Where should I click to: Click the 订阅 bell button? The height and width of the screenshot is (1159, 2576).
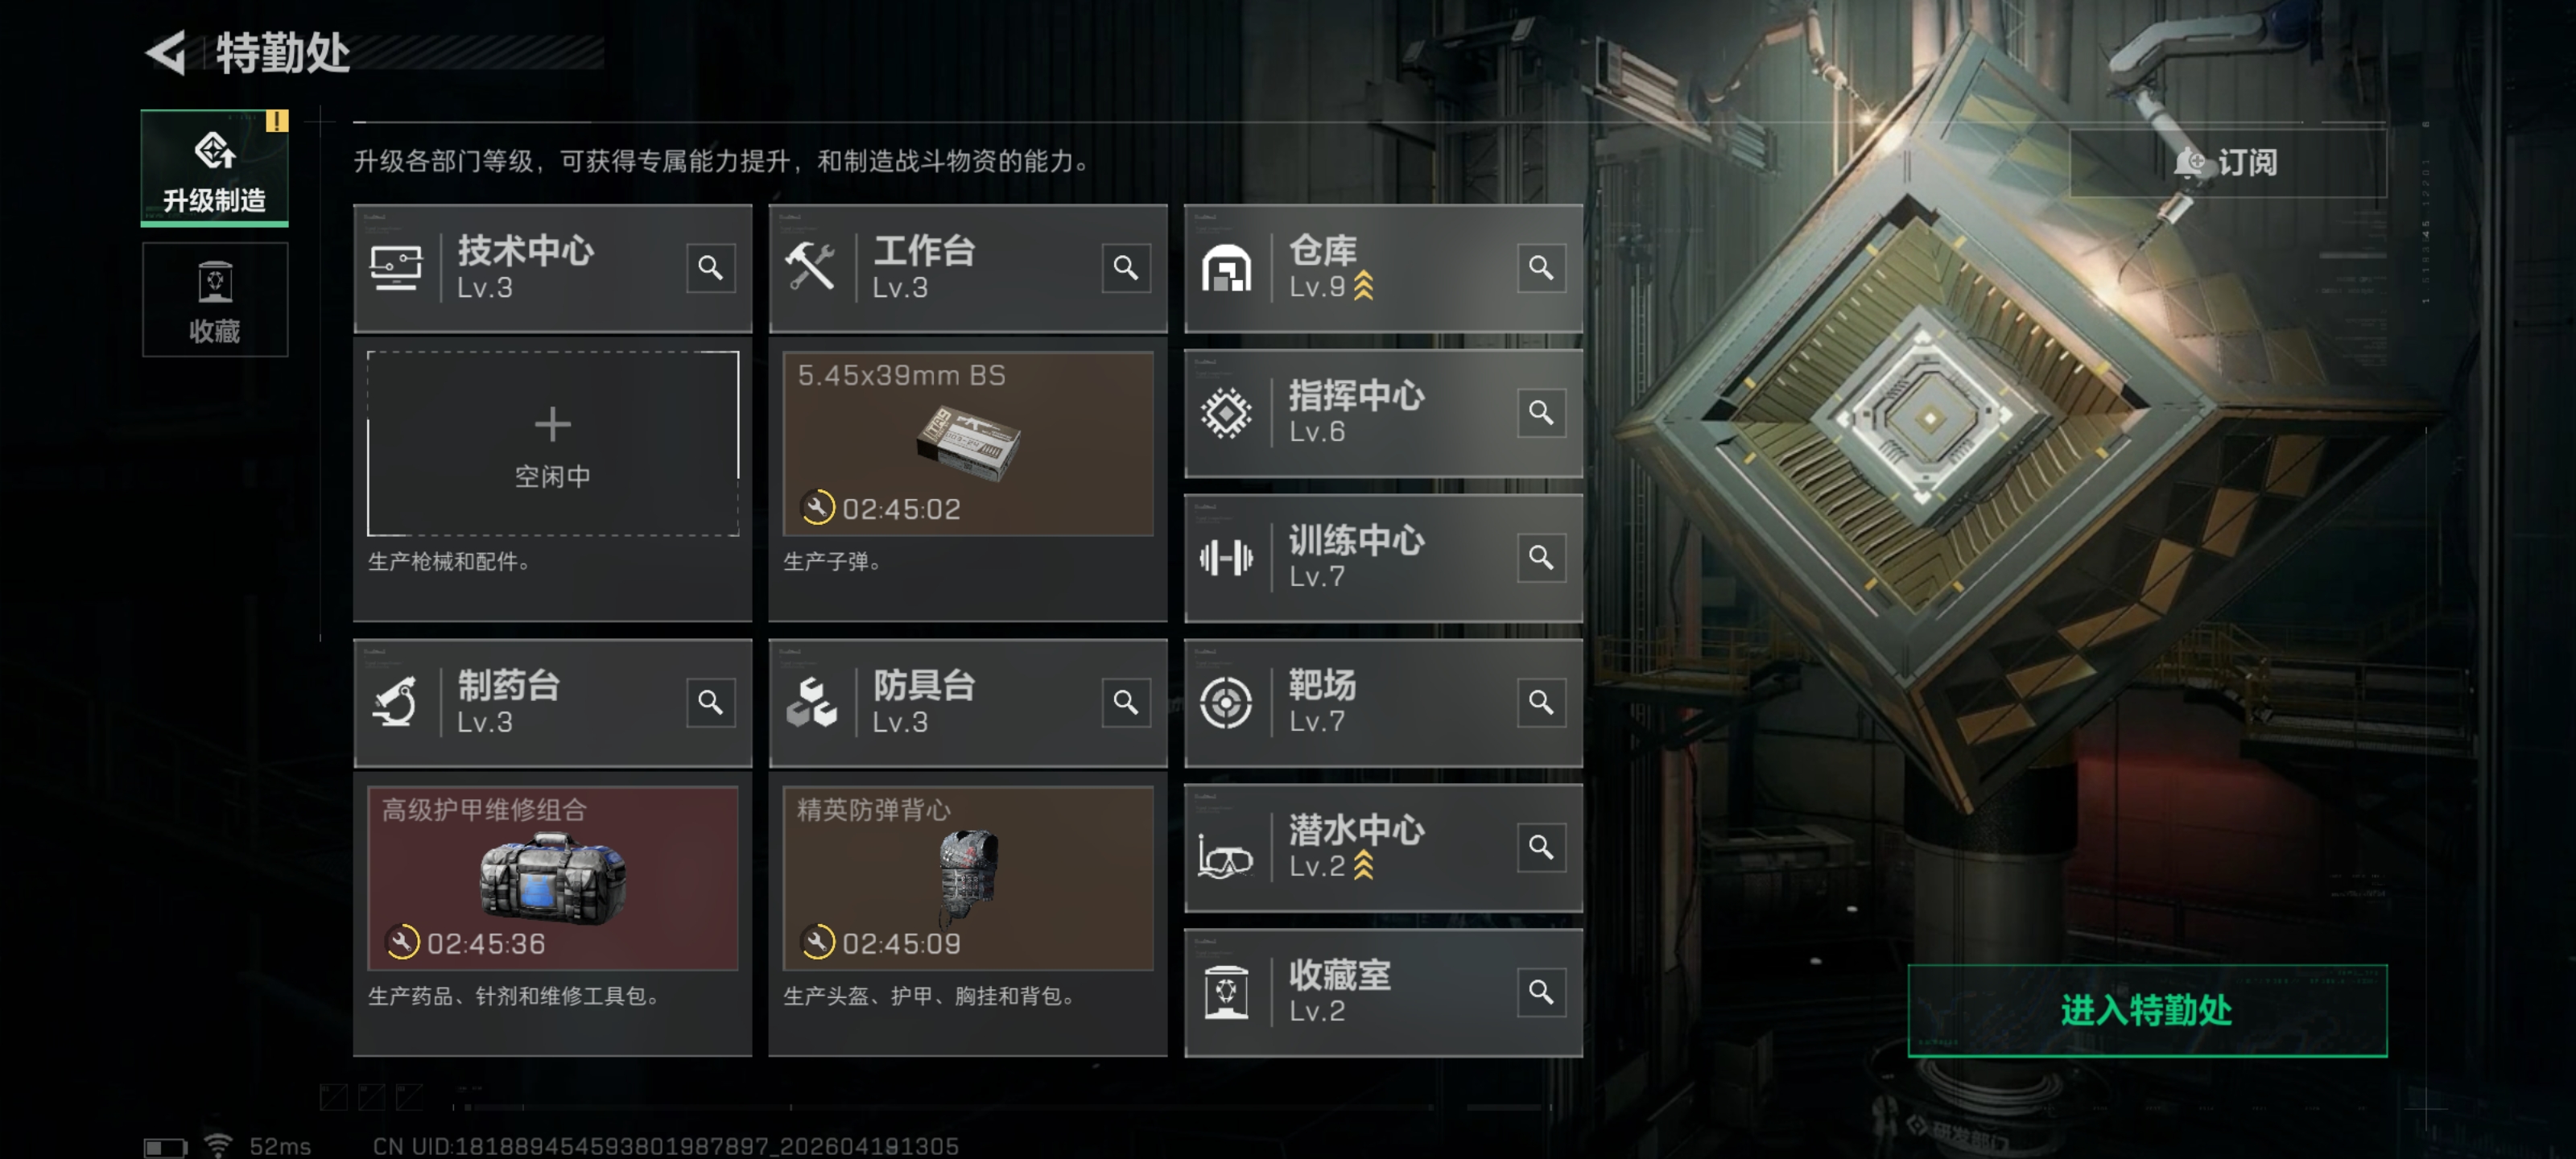2227,162
